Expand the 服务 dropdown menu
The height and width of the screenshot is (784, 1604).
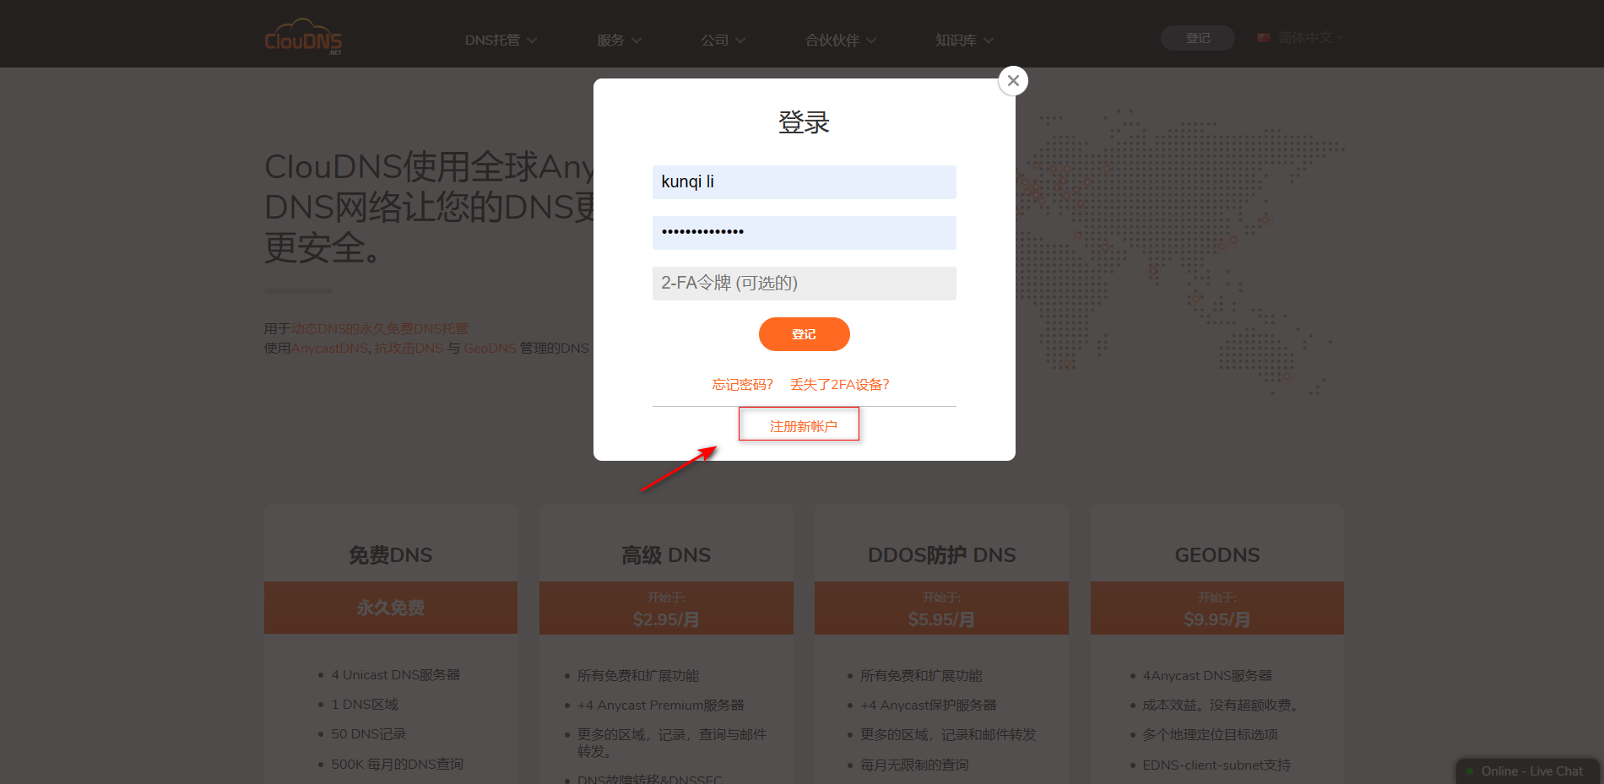pos(619,41)
